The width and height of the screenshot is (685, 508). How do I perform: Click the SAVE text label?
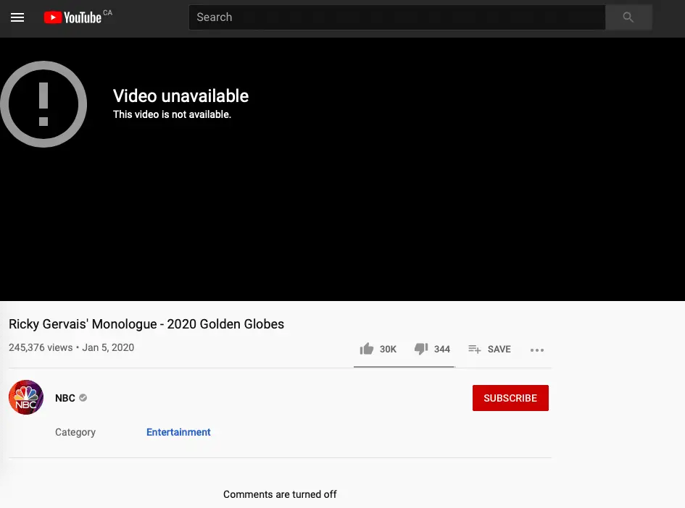coord(499,350)
